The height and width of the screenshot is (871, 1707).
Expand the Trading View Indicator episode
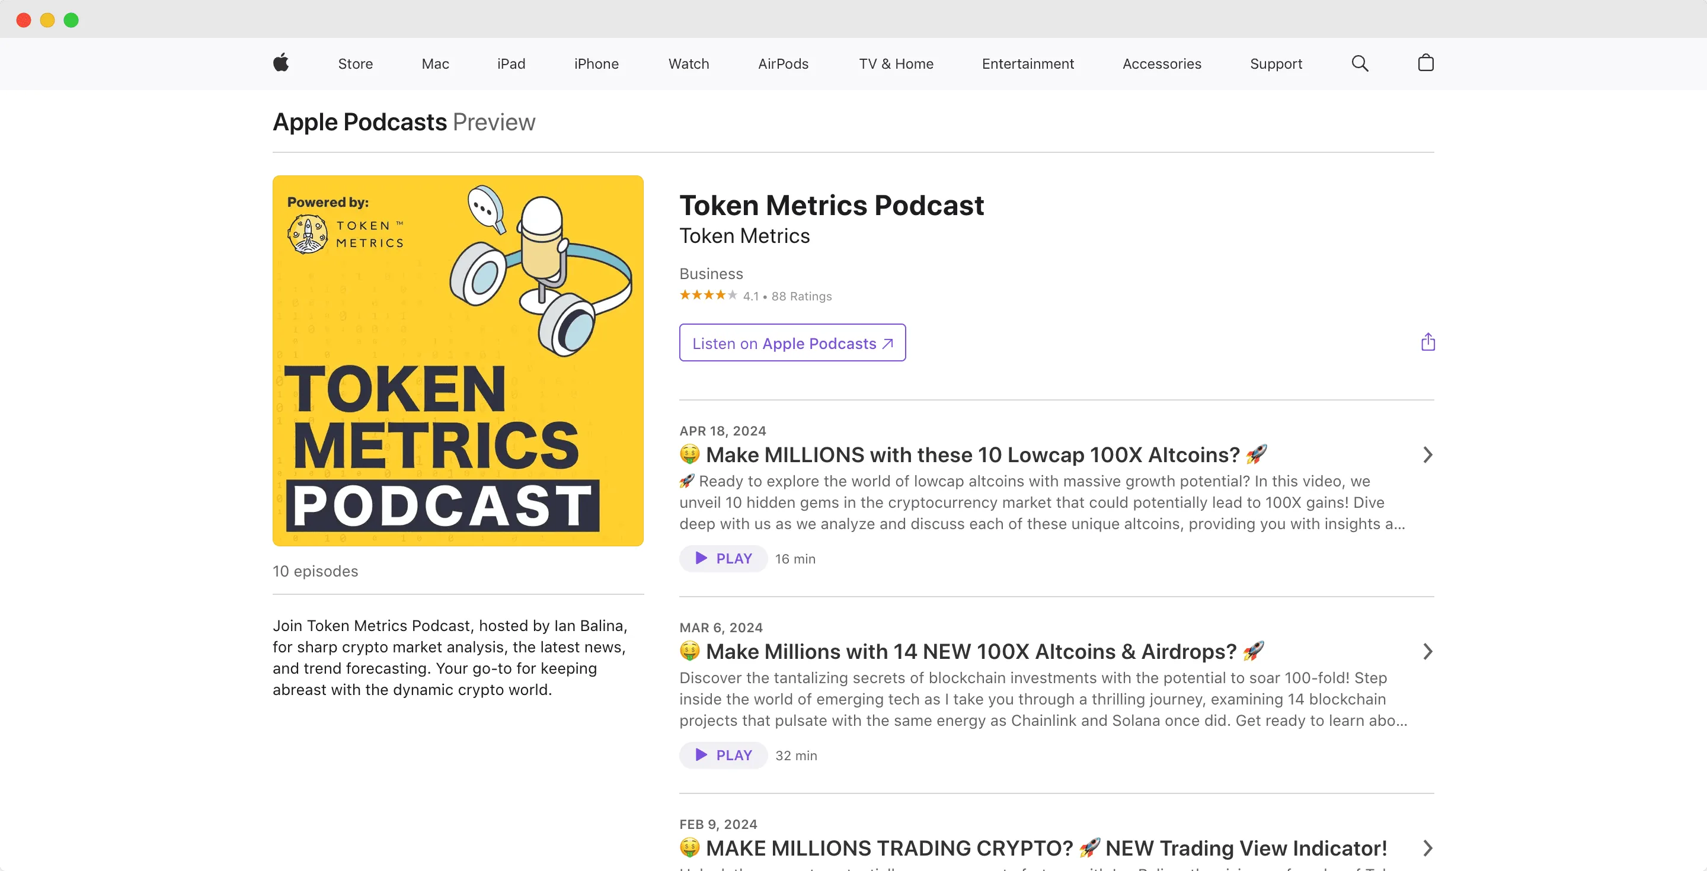(x=1427, y=848)
